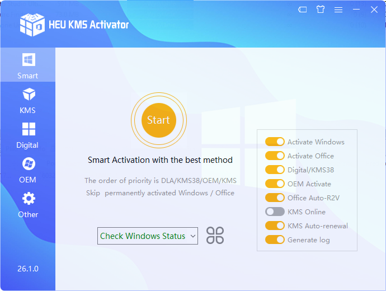The height and width of the screenshot is (291, 386).
Task: Open the Digital license tab
Action: 28,135
